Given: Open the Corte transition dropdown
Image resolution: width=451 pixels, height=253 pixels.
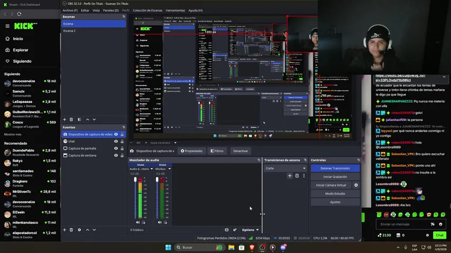Looking at the screenshot, I should tap(285, 168).
